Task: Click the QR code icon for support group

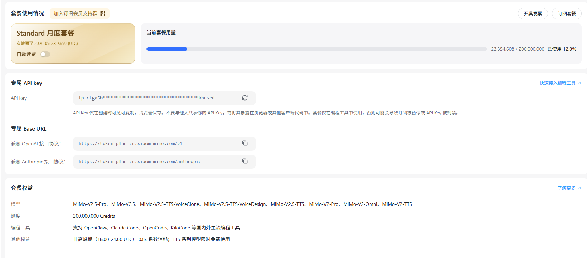Action: point(103,13)
